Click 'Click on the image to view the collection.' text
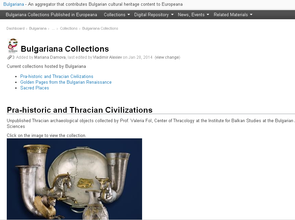The width and height of the screenshot is (295, 220). pyautogui.click(x=46, y=136)
